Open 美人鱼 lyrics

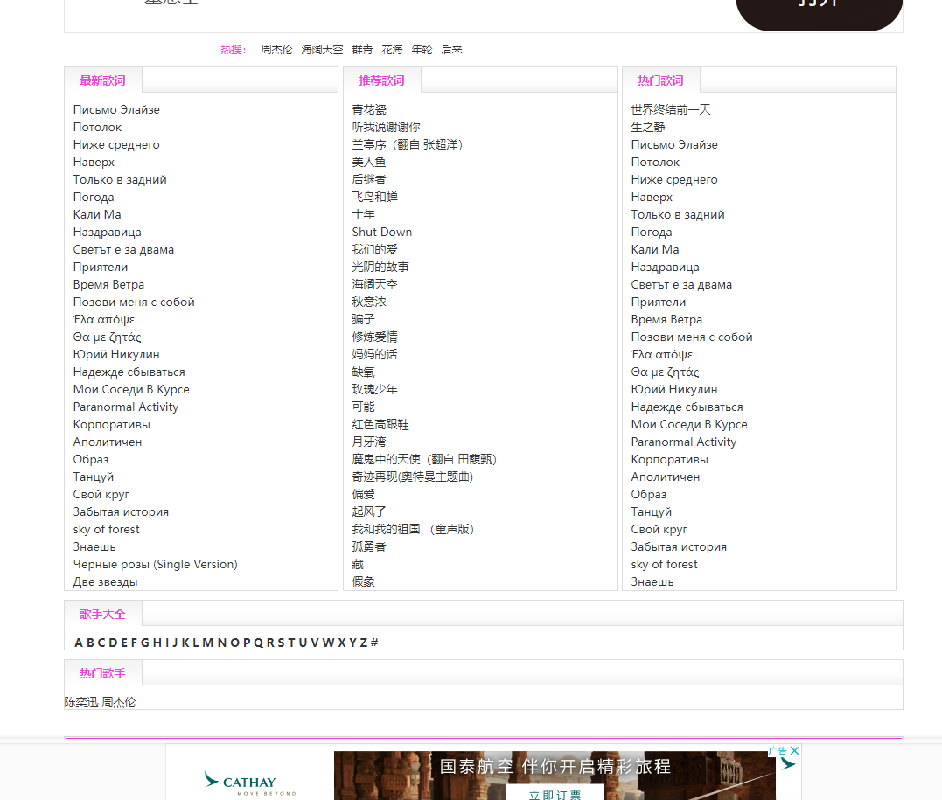click(x=369, y=162)
